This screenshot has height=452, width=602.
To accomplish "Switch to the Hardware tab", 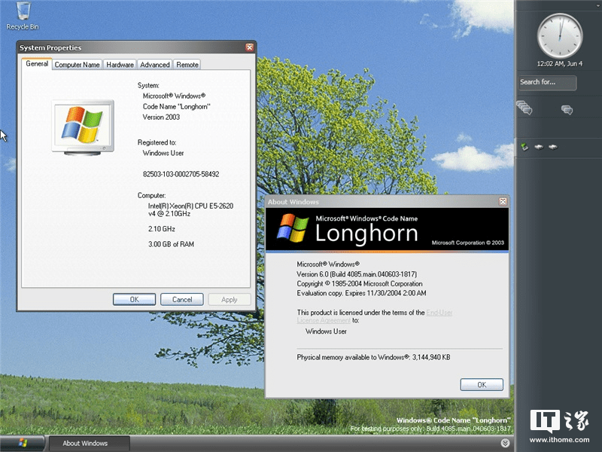I will pos(119,65).
